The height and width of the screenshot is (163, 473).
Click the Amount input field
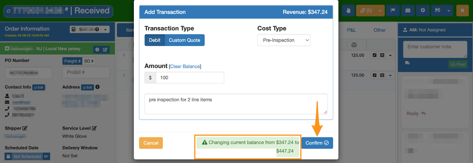tap(190, 78)
